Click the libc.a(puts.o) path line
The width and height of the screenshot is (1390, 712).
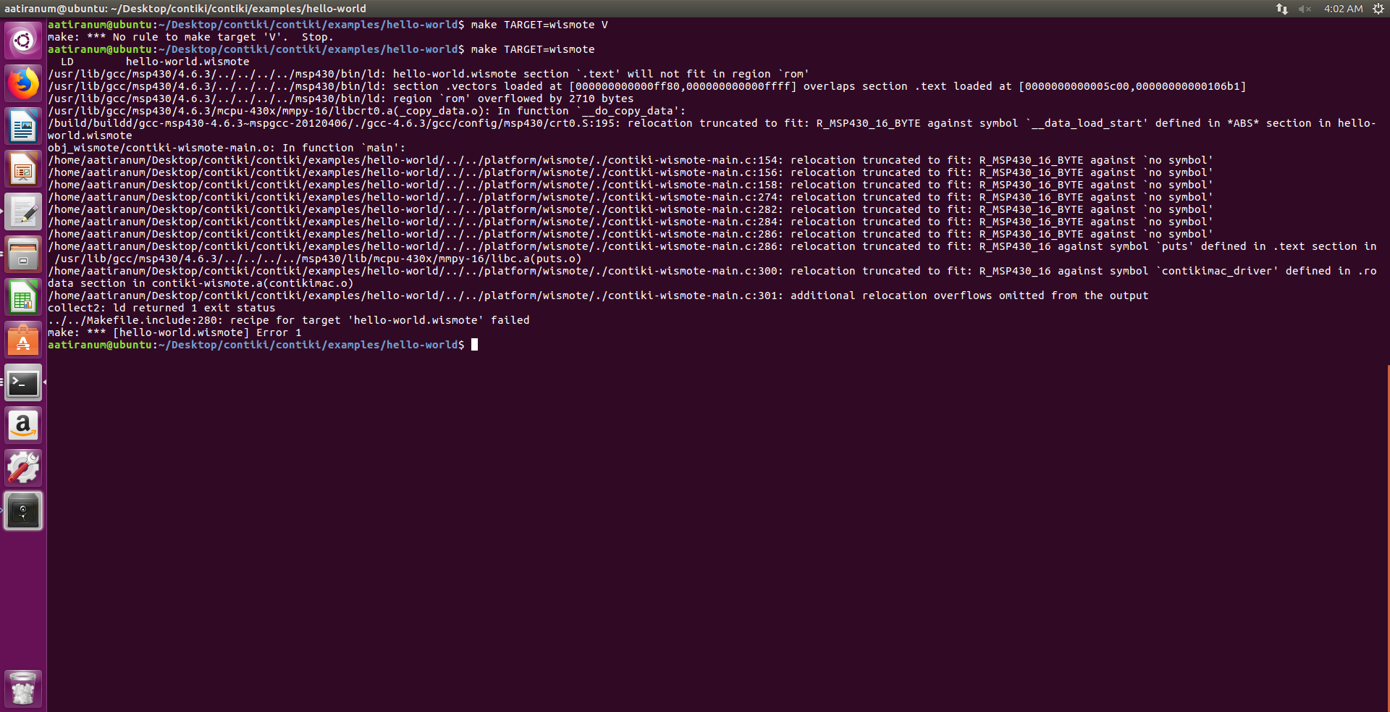tap(319, 259)
